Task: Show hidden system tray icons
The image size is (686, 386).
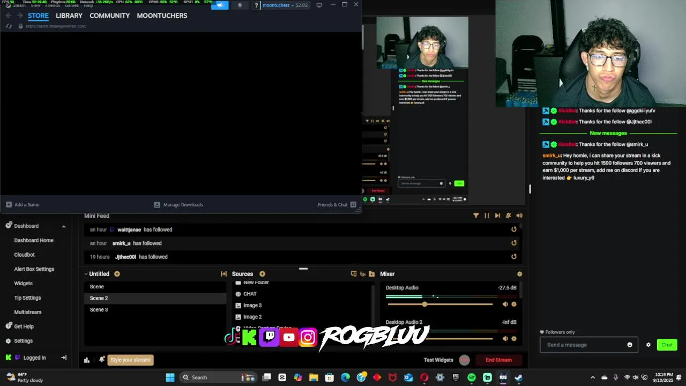Action: point(592,377)
